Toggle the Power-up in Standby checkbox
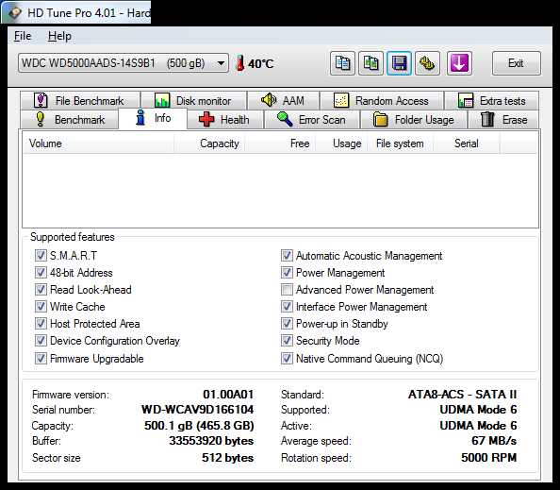The image size is (560, 490). (287, 323)
